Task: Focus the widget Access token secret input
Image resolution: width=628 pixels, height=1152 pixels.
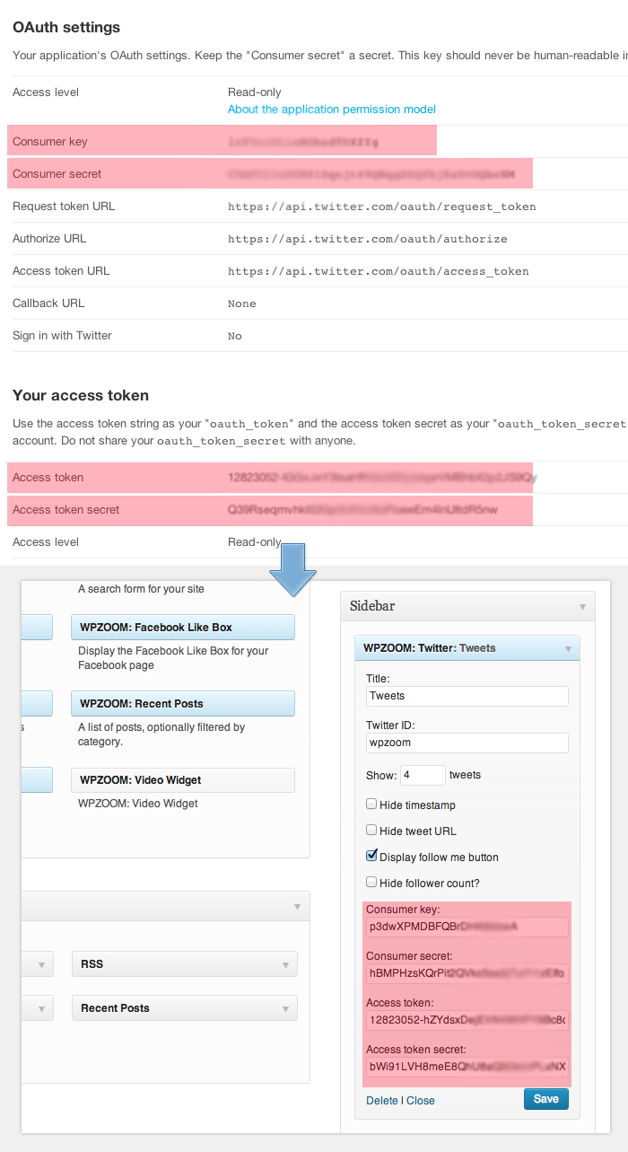Action: pos(467,1067)
